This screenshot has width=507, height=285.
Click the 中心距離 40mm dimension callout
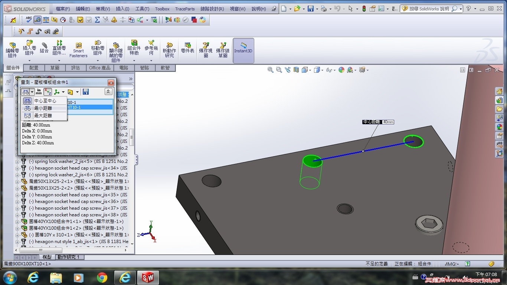[378, 122]
